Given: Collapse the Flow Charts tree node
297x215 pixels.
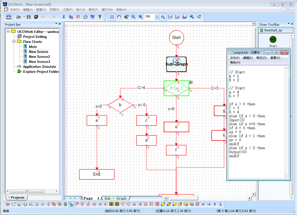Looking at the screenshot, I should pos(14,42).
